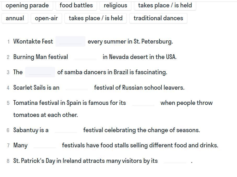
Task: Select the "food battles" word chip
Action: 76,6
